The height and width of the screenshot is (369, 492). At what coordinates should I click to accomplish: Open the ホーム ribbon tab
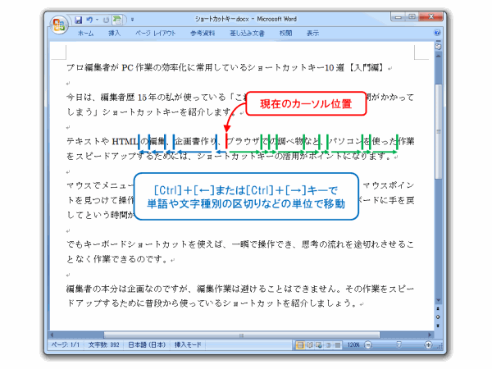[x=85, y=33]
